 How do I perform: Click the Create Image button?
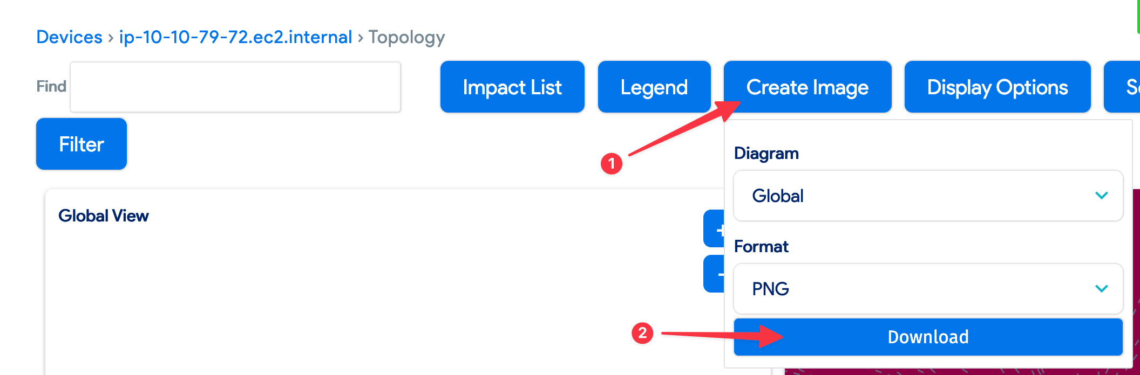pyautogui.click(x=807, y=87)
